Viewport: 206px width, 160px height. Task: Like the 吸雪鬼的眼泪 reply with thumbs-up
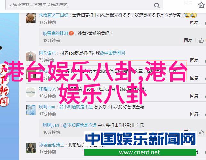click(201, 40)
